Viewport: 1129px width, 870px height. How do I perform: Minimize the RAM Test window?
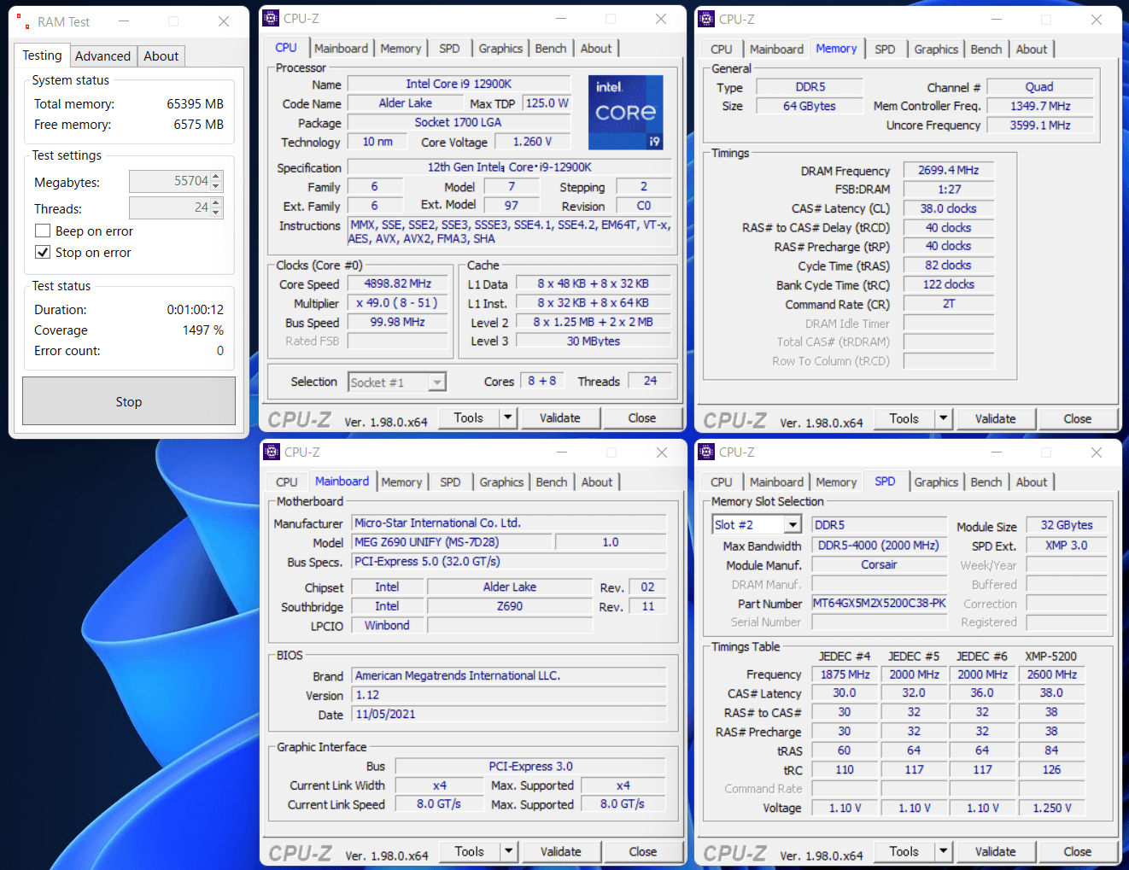click(x=124, y=21)
